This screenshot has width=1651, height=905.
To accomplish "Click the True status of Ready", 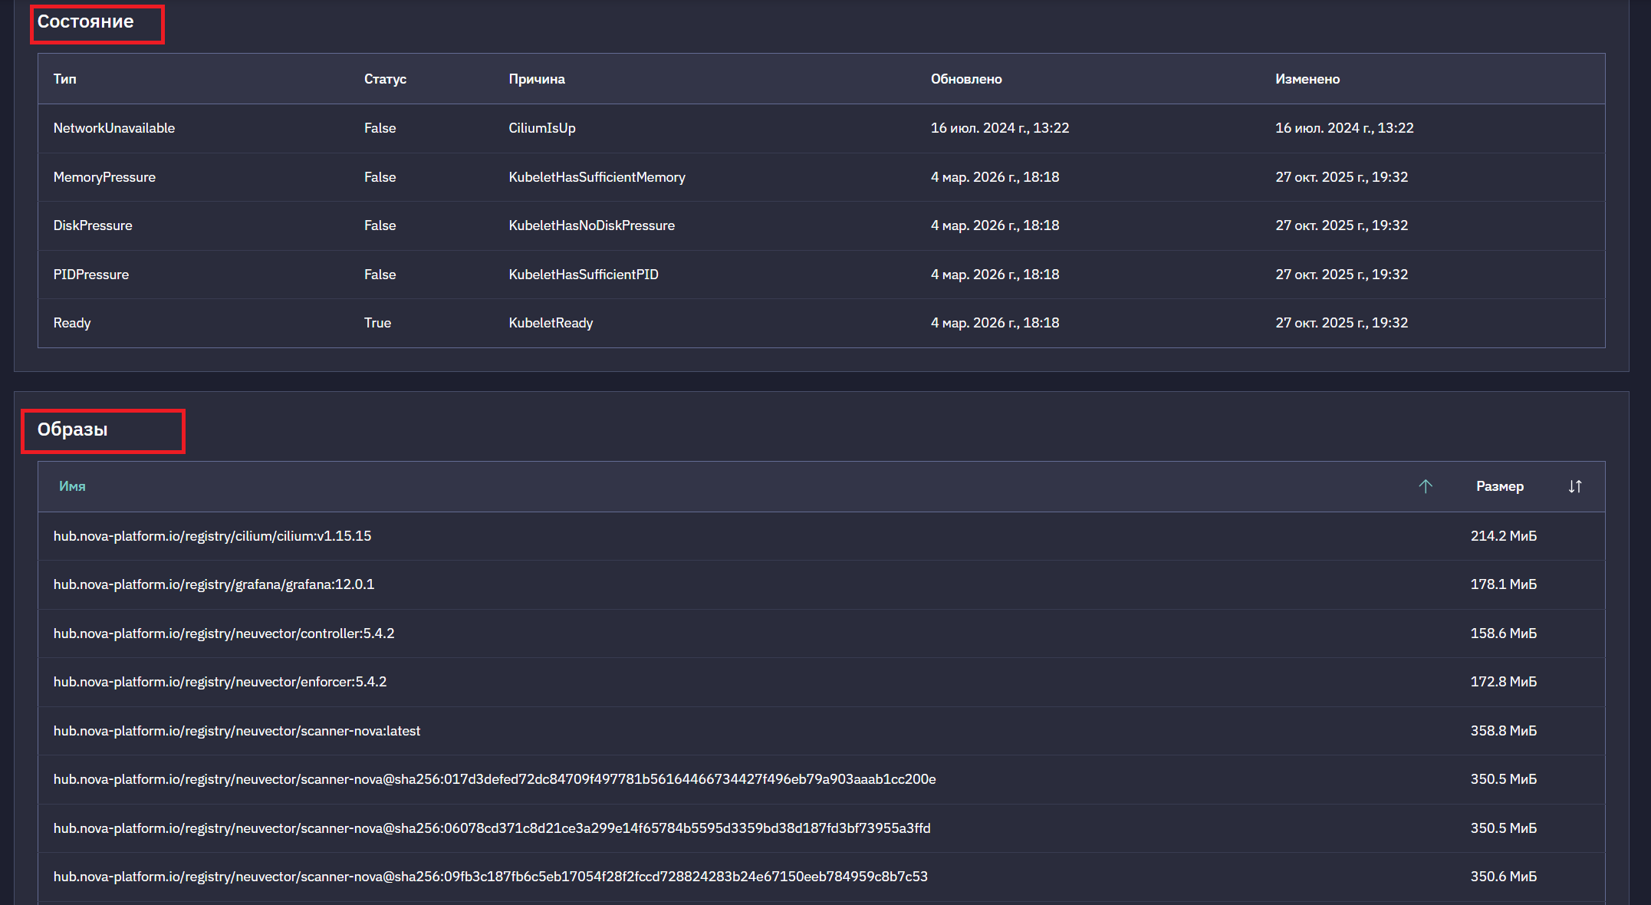I will 377,323.
